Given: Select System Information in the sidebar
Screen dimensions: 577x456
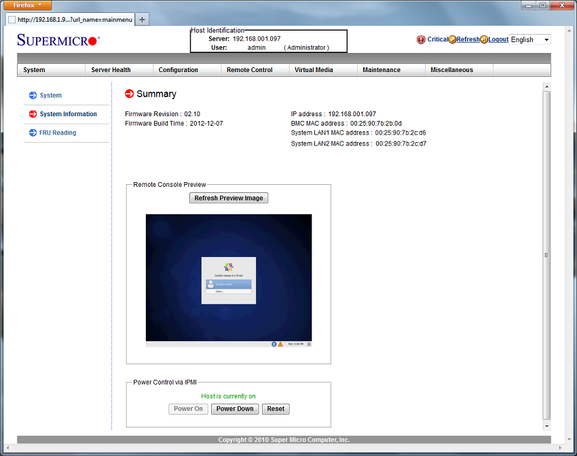Looking at the screenshot, I should pyautogui.click(x=69, y=114).
